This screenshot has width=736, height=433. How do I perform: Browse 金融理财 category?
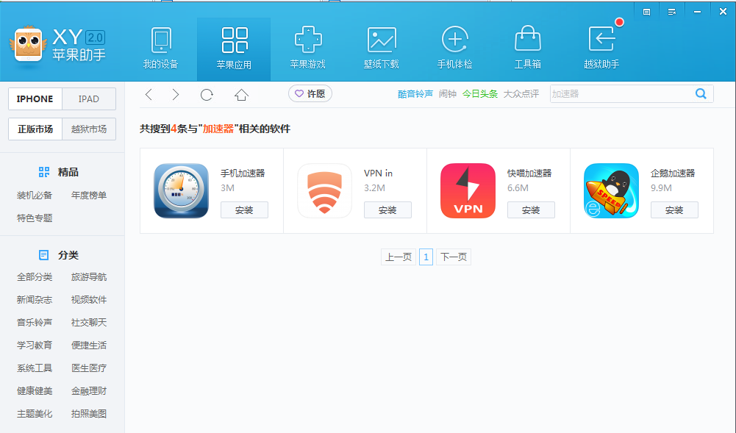89,391
